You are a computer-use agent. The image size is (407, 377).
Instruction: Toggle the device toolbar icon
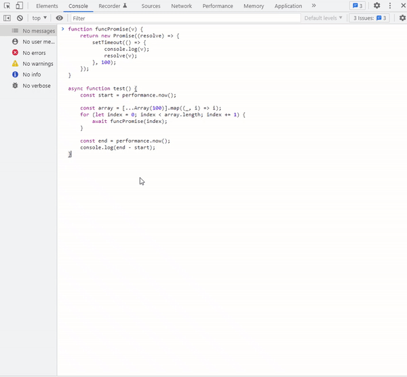[19, 5]
